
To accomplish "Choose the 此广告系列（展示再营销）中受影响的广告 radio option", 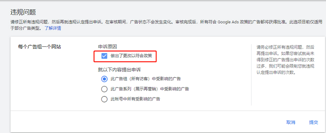I will coord(104,89).
